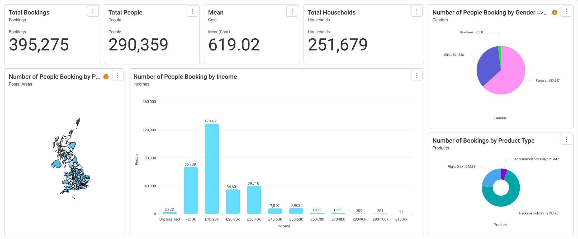The image size is (578, 239).
Task: Click the info icon on the Postal Areas map
Action: tap(106, 77)
